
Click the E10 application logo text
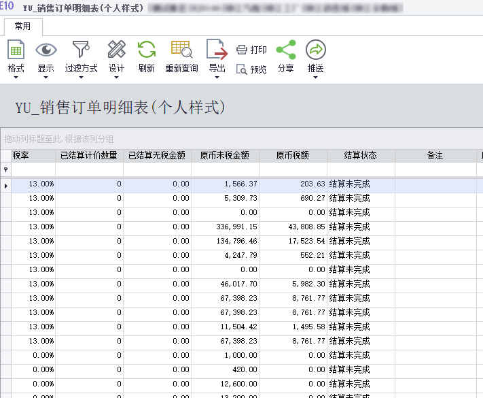tap(7, 5)
